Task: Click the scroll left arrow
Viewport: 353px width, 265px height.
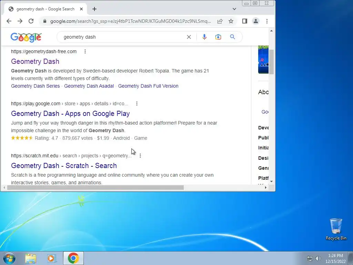Action: point(4,187)
